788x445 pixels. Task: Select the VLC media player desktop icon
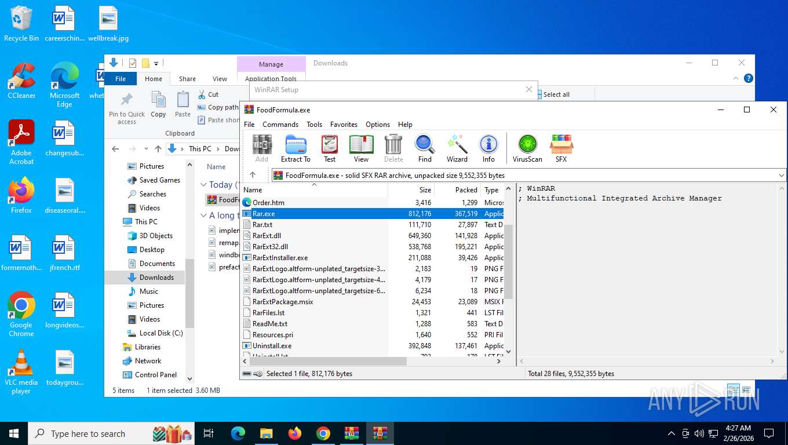[x=21, y=372]
